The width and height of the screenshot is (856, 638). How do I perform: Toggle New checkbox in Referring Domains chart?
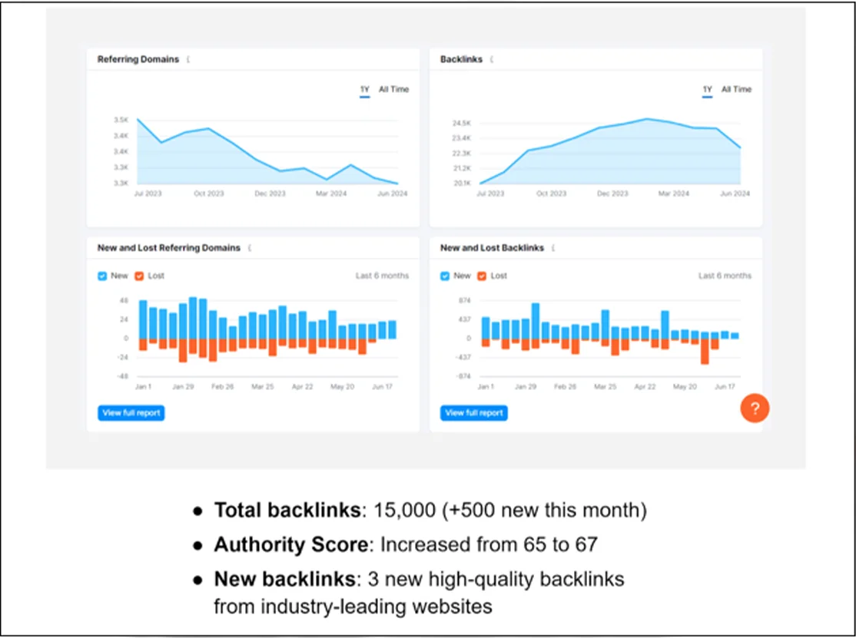click(x=103, y=276)
